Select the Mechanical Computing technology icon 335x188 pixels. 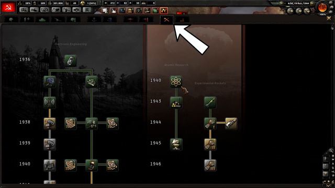92,81
